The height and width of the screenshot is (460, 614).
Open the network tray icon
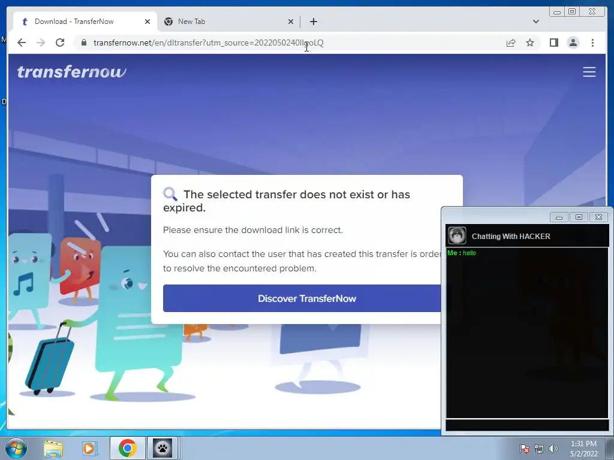click(x=539, y=449)
